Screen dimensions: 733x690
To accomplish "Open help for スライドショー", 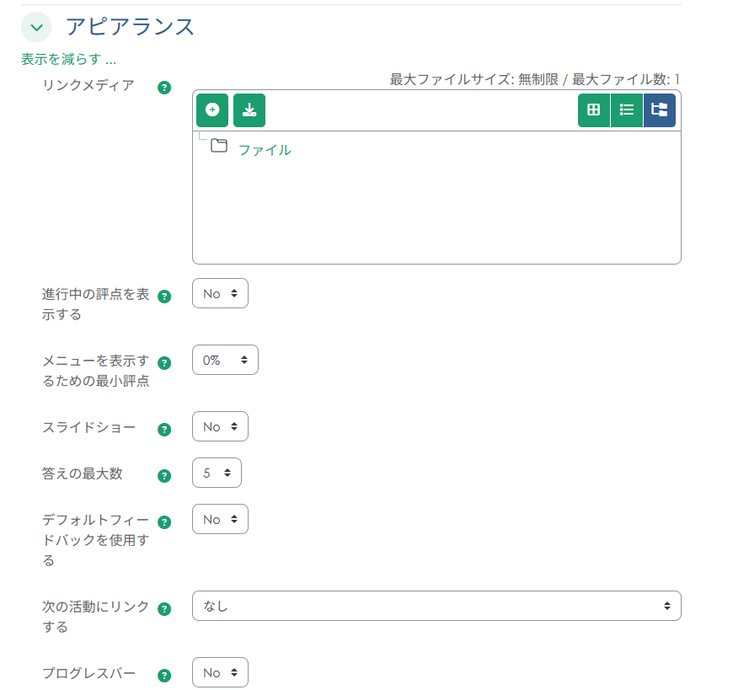I will (x=164, y=429).
